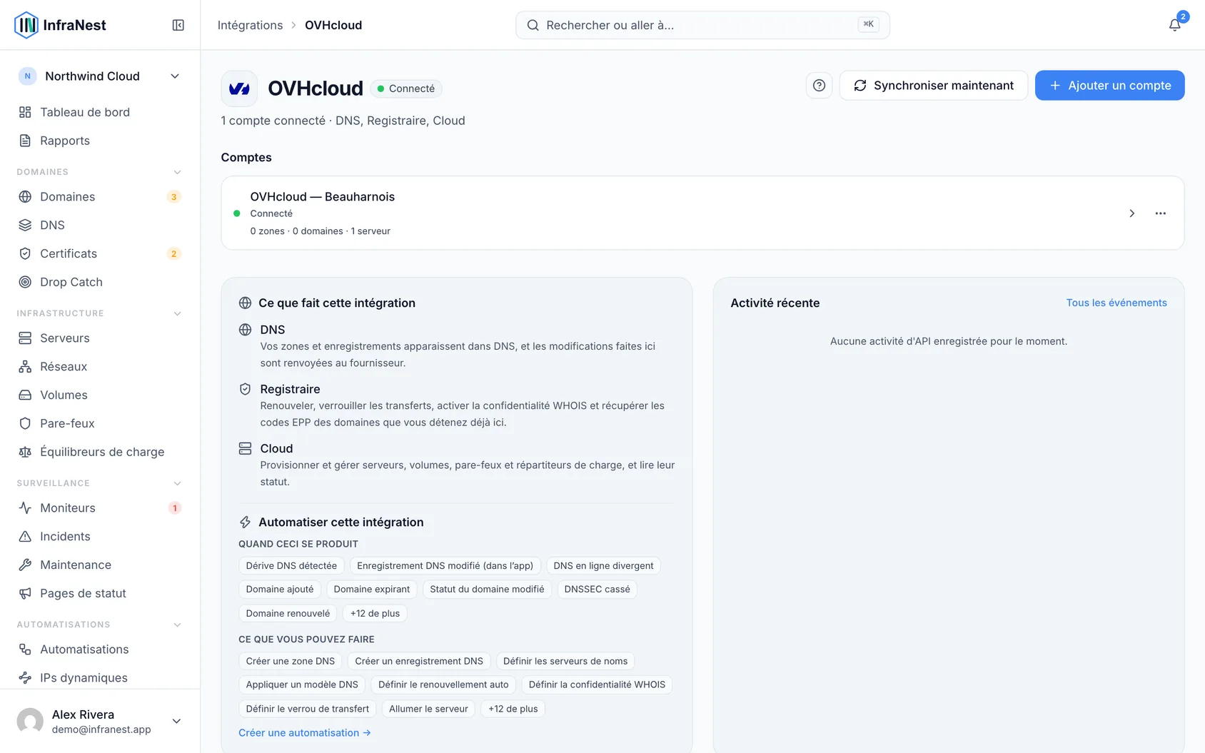1205x753 pixels.
Task: Open the three-dot menu for OVHcloud — Beauharnois
Action: (x=1161, y=213)
